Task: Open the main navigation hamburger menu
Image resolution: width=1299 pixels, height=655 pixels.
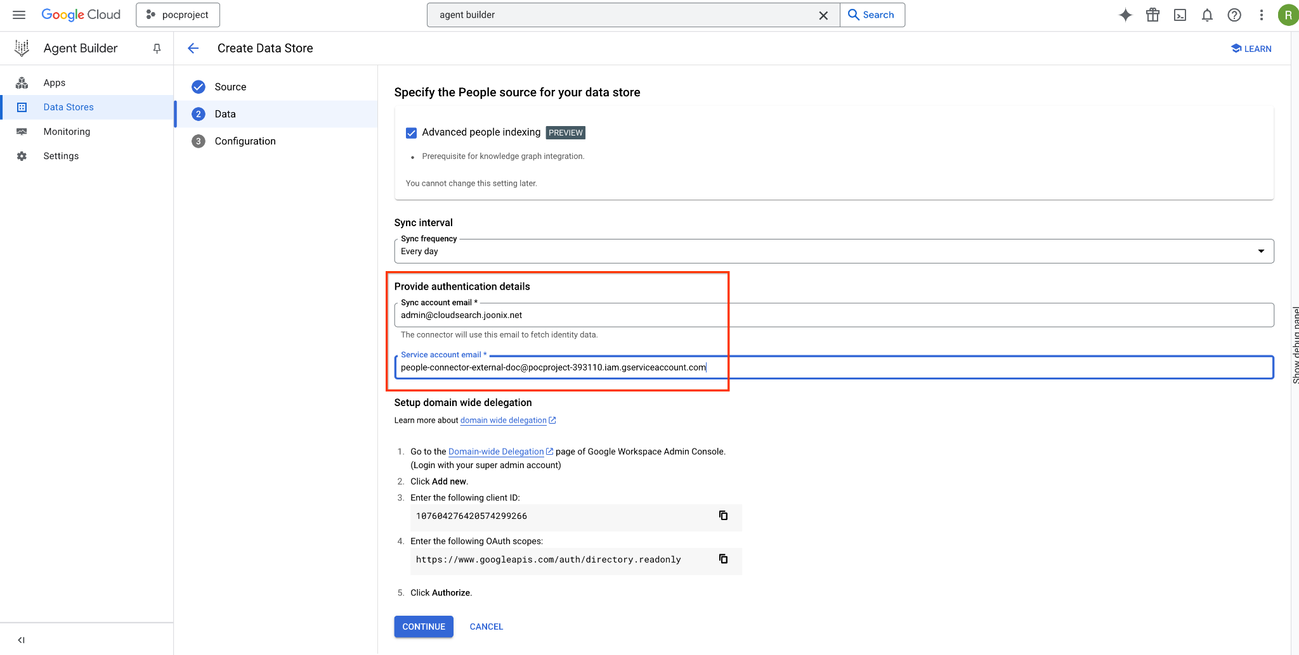Action: pyautogui.click(x=19, y=15)
